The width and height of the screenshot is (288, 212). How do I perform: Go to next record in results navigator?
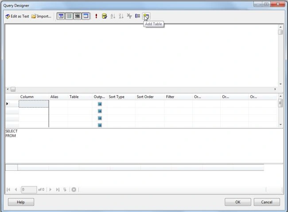point(51,189)
